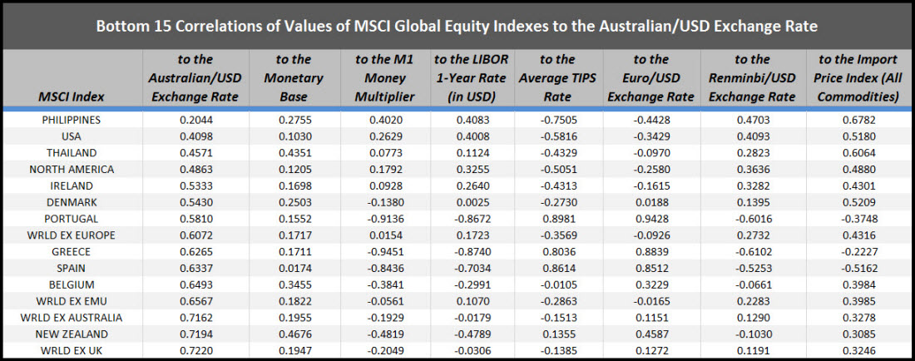Click the USA row label
Image resolution: width=915 pixels, height=361 pixels.
point(72,136)
